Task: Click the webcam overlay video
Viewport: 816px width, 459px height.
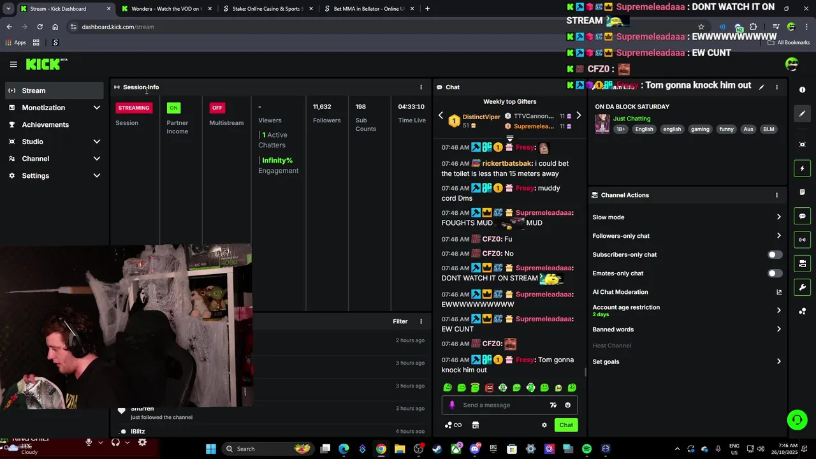Action: (x=126, y=326)
